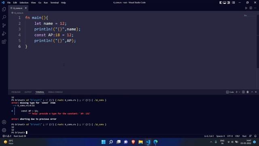The width and height of the screenshot is (259, 146).
Task: Click the errors and warnings status indicator
Action: pos(7,136)
